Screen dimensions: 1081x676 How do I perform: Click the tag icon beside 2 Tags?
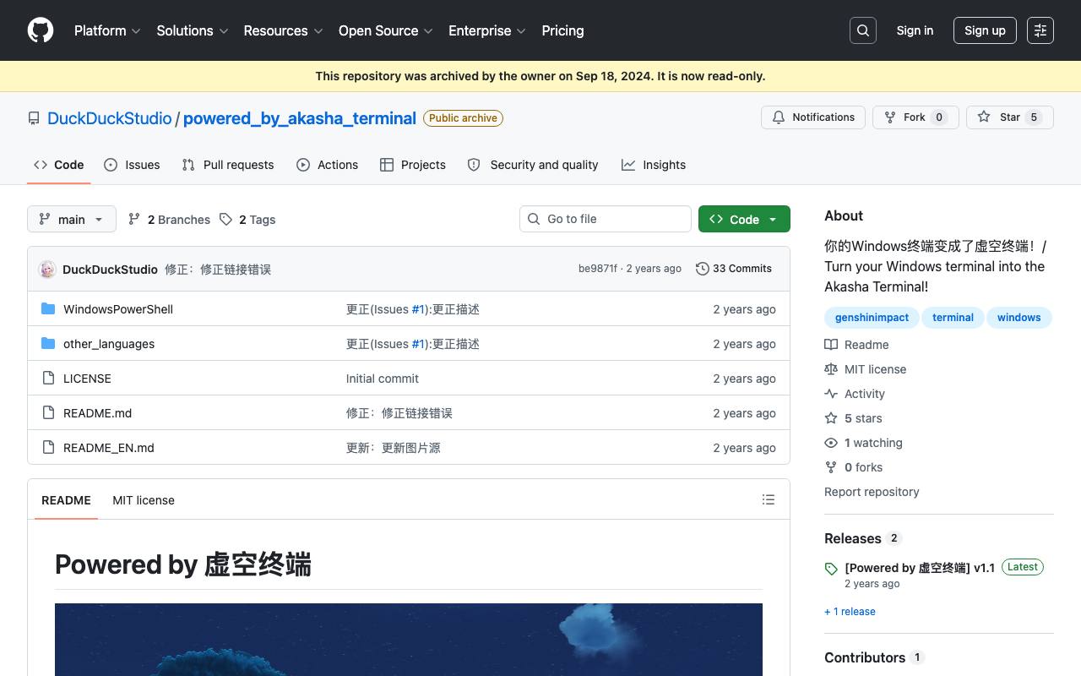[x=225, y=220]
